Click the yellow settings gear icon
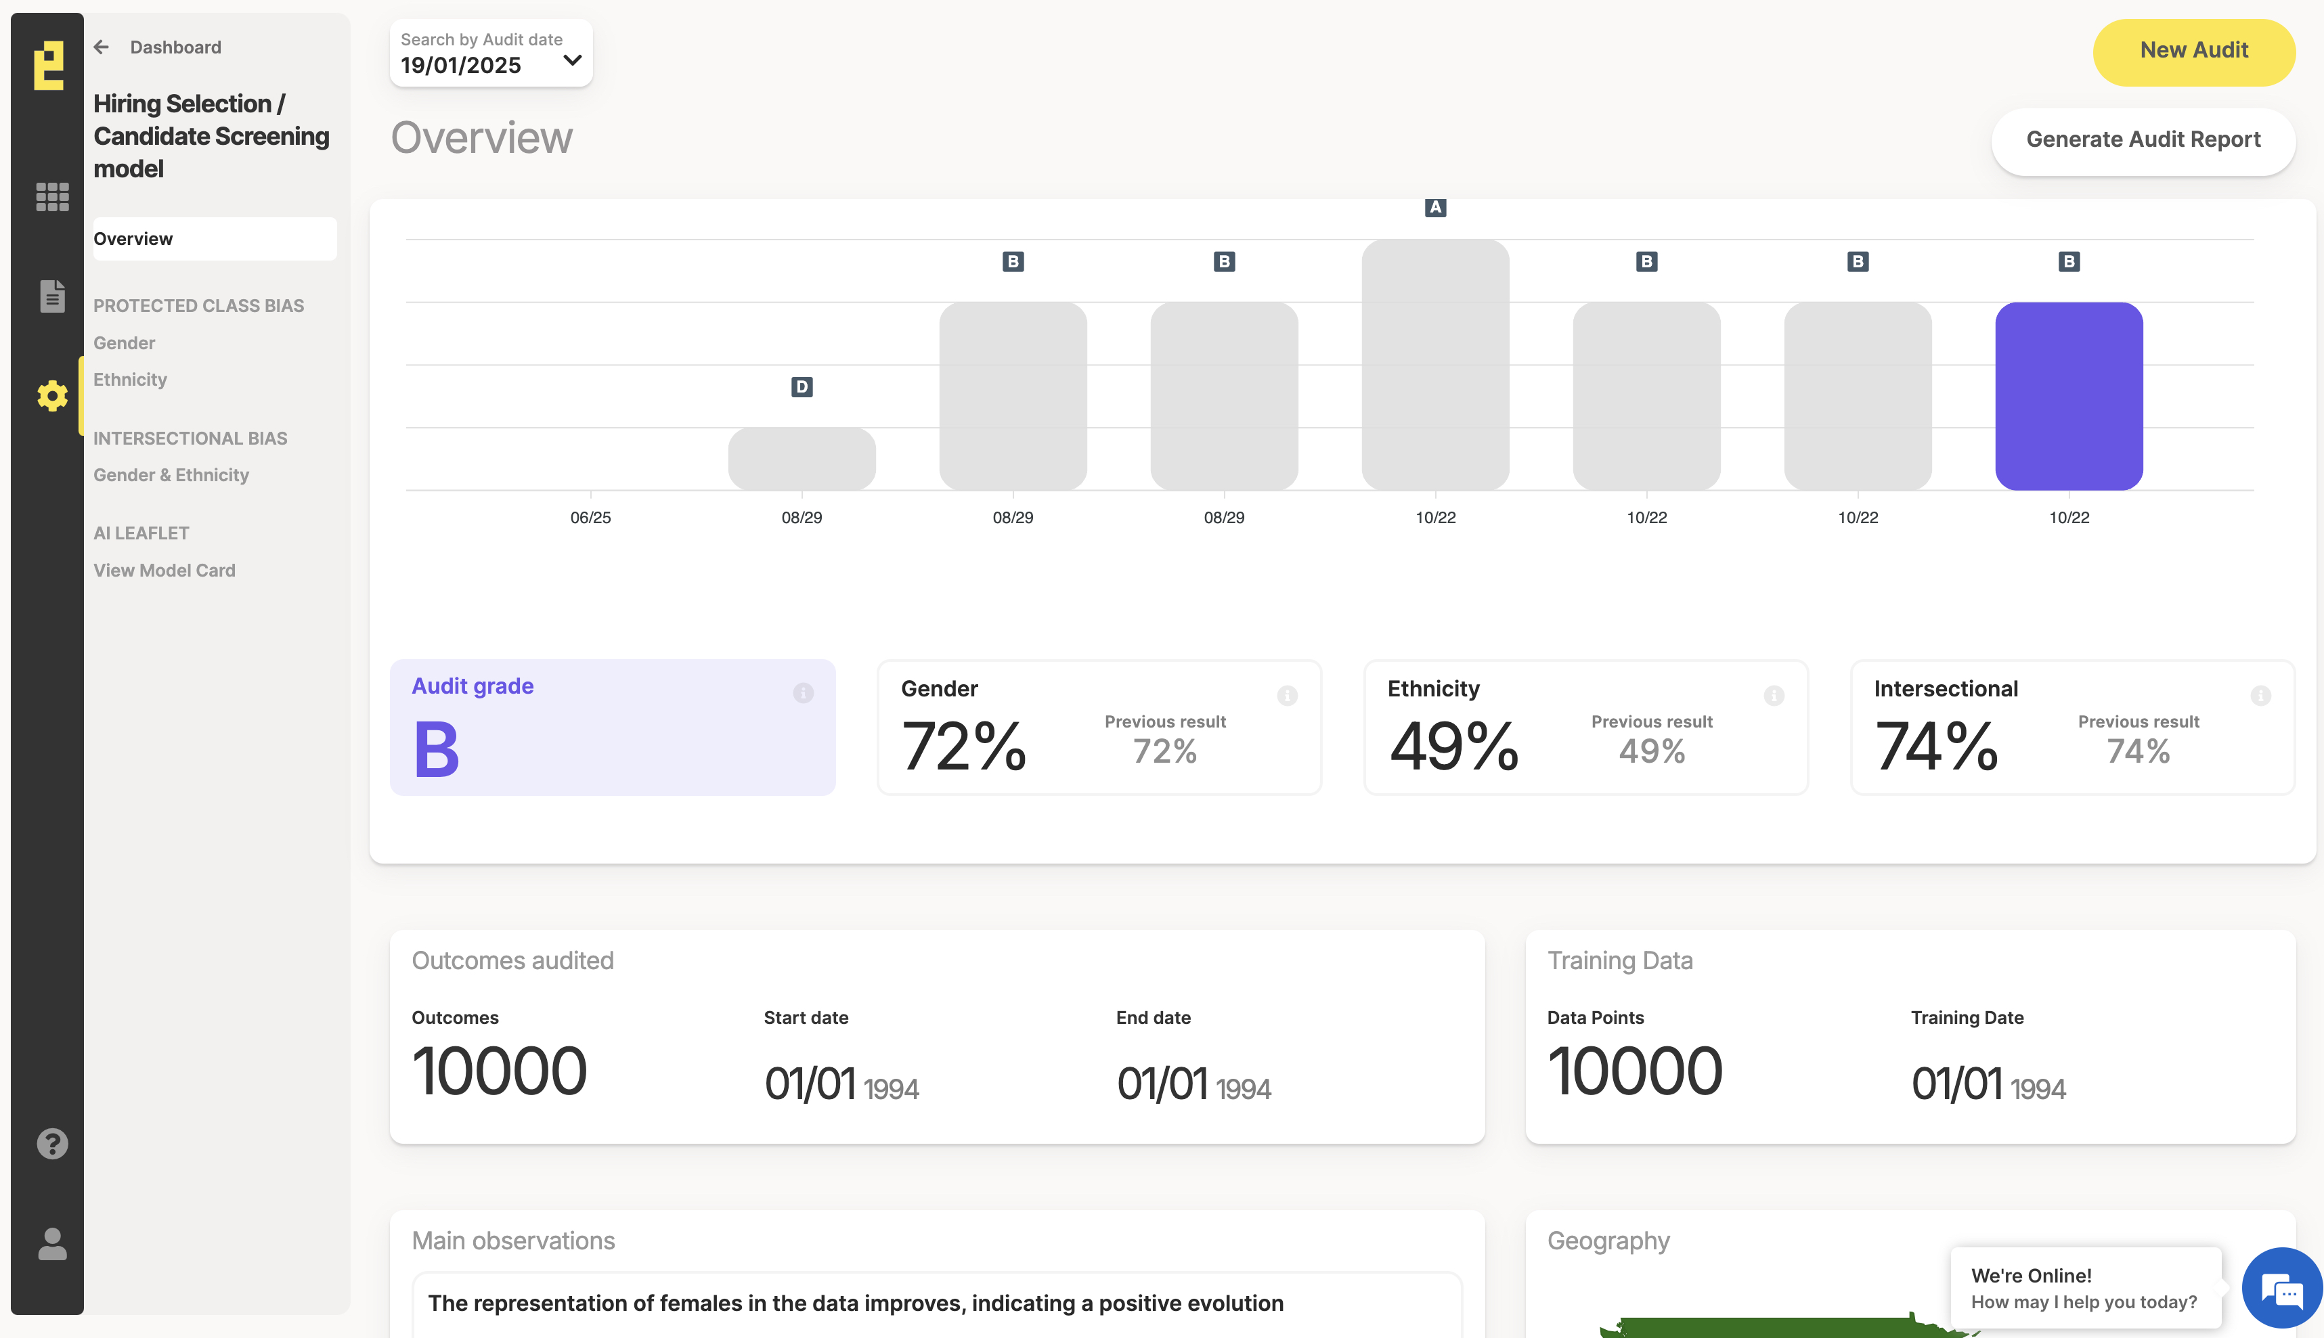Image resolution: width=2324 pixels, height=1338 pixels. pos(52,396)
